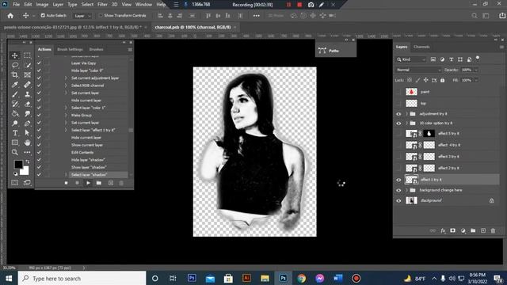This screenshot has height=285, width=507.
Task: Open the Kind filter dropdown
Action: (x=411, y=59)
